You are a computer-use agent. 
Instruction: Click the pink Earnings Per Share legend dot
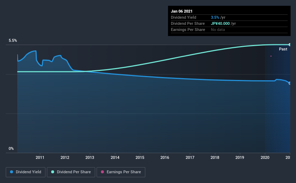(x=102, y=172)
